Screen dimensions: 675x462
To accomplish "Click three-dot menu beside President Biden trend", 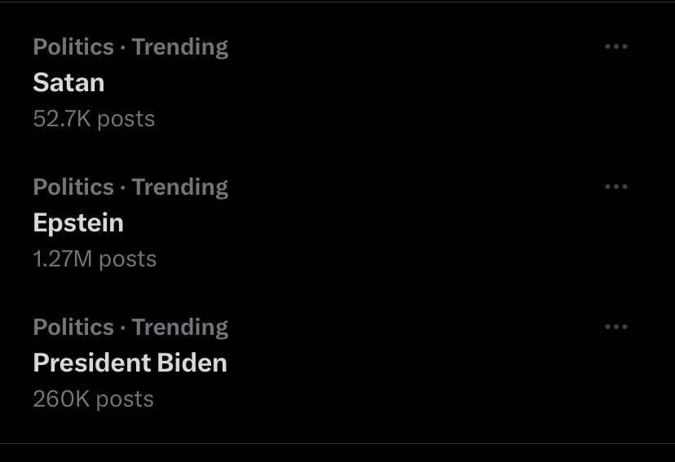I will point(615,327).
